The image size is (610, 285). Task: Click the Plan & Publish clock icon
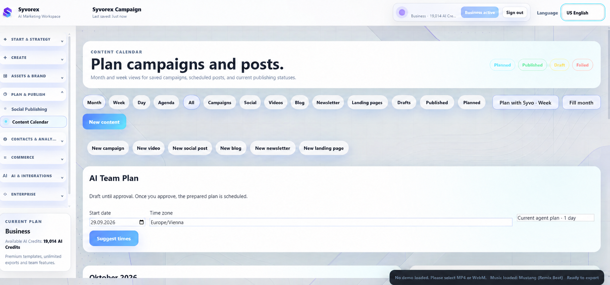click(5, 94)
